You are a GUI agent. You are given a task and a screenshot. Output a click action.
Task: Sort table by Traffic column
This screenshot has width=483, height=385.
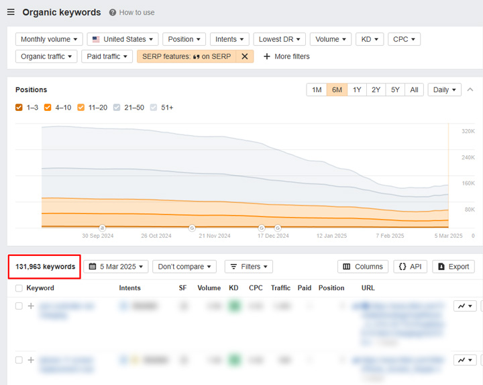click(280, 288)
